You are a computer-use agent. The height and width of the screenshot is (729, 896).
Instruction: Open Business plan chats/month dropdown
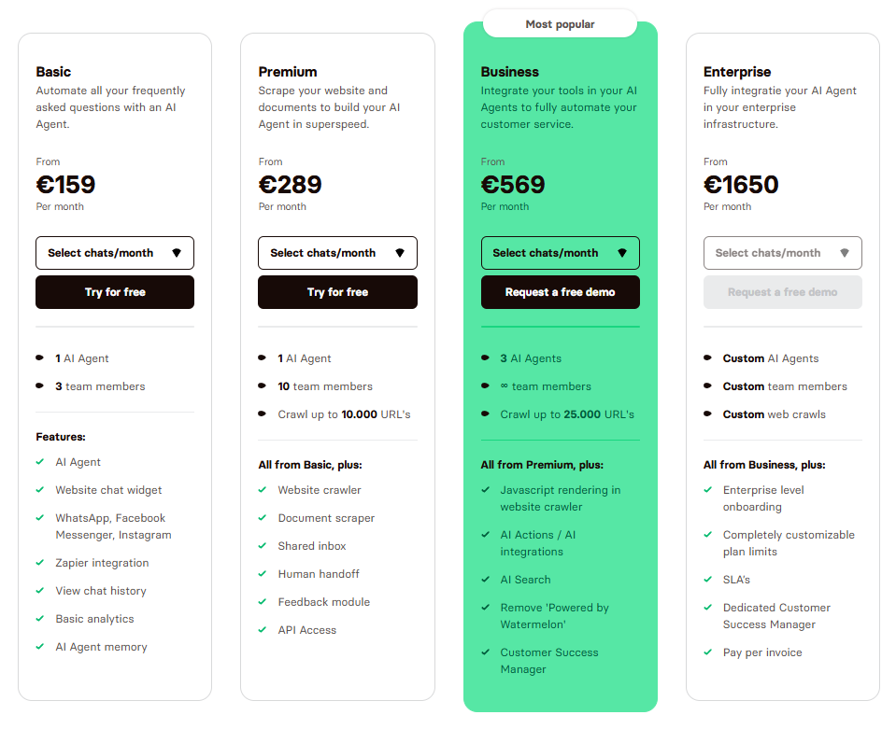[x=560, y=253]
